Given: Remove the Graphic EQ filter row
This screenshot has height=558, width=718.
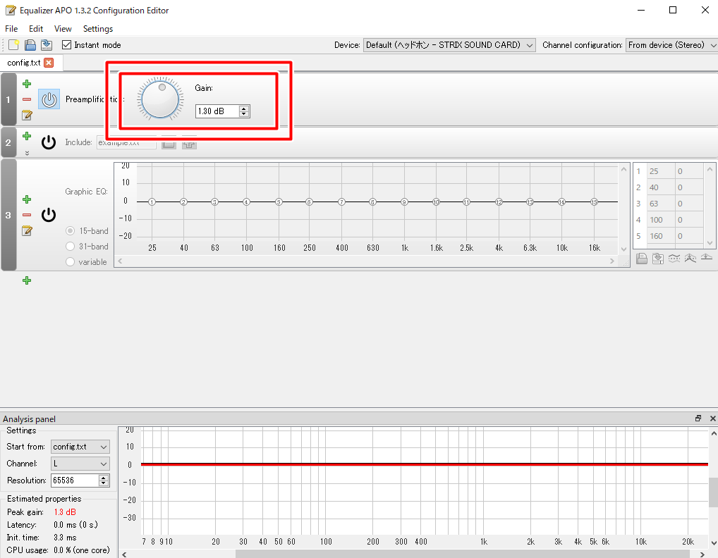Looking at the screenshot, I should (27, 215).
